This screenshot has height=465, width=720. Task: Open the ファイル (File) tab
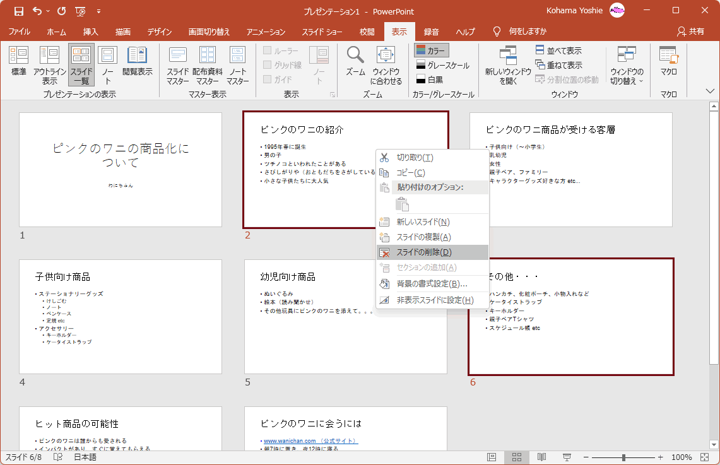(x=20, y=32)
